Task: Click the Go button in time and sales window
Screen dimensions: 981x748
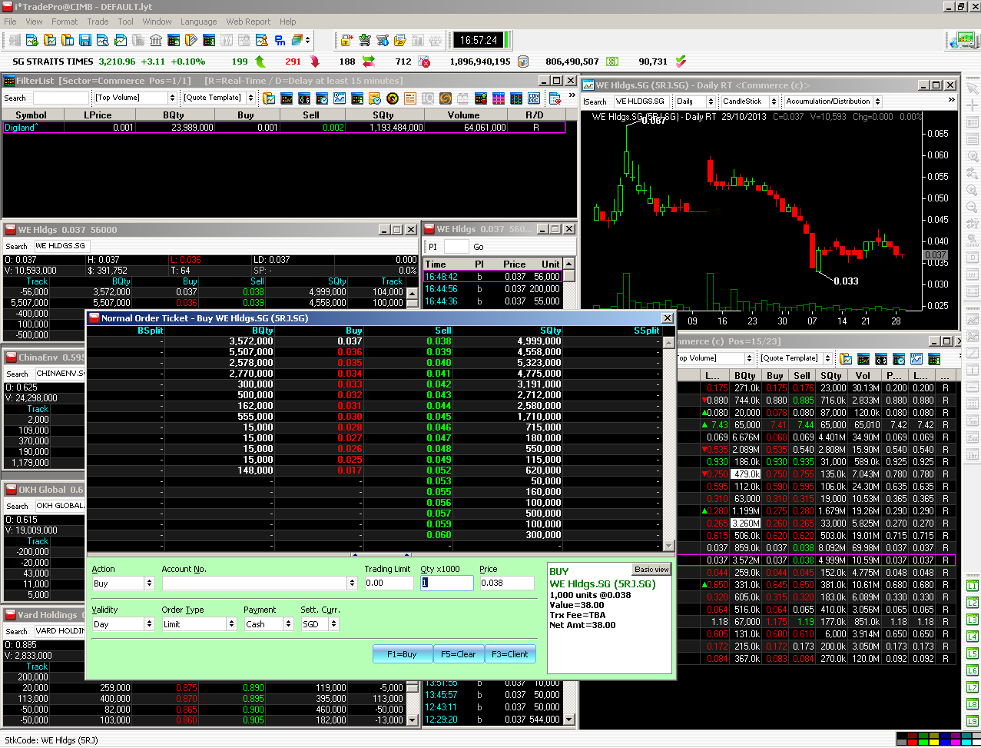Action: (479, 247)
